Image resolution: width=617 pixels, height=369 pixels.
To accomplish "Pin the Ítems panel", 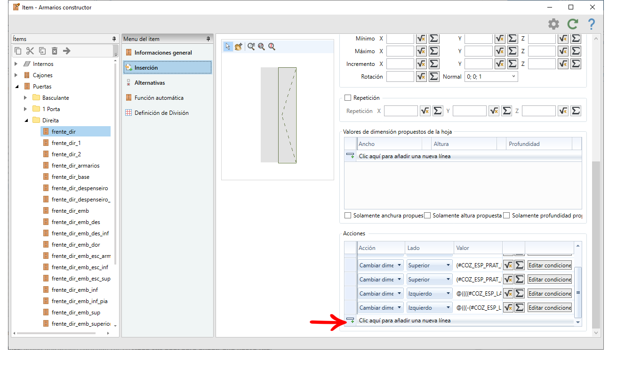I will [x=114, y=39].
